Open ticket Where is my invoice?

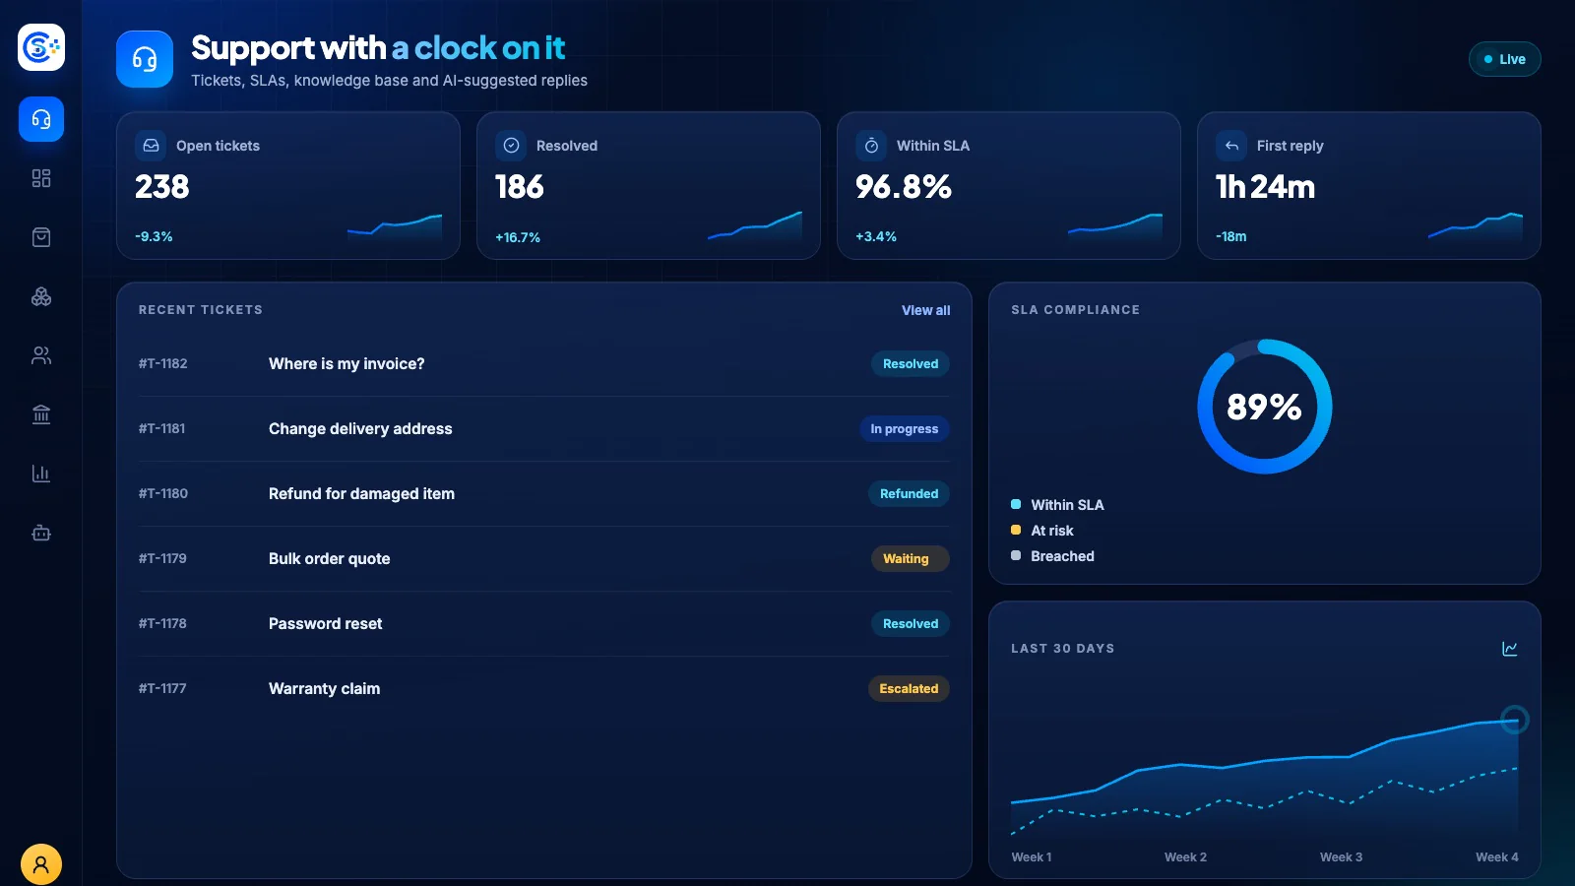coord(544,364)
